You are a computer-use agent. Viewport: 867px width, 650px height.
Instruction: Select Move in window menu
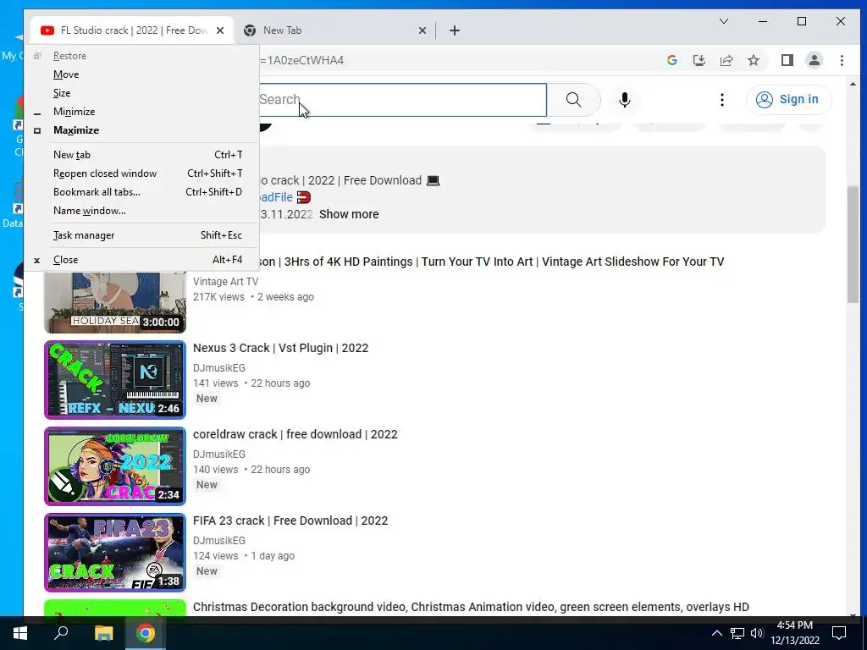point(141,74)
